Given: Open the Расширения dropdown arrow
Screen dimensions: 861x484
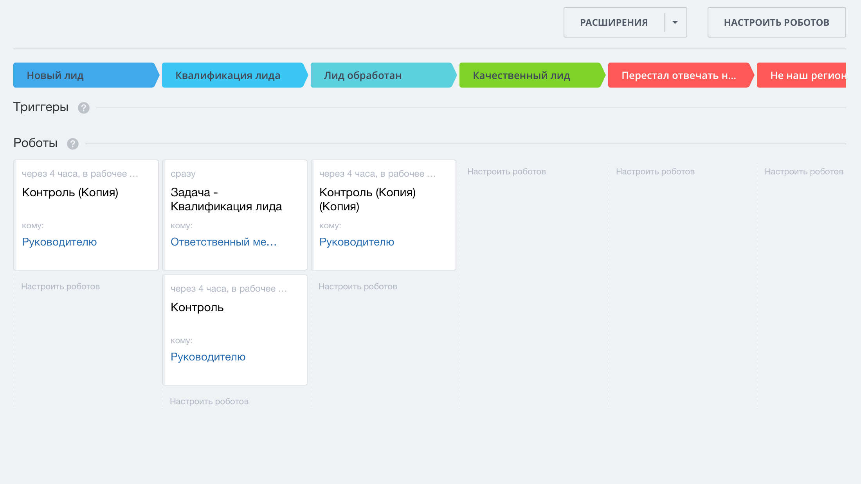Looking at the screenshot, I should (675, 22).
